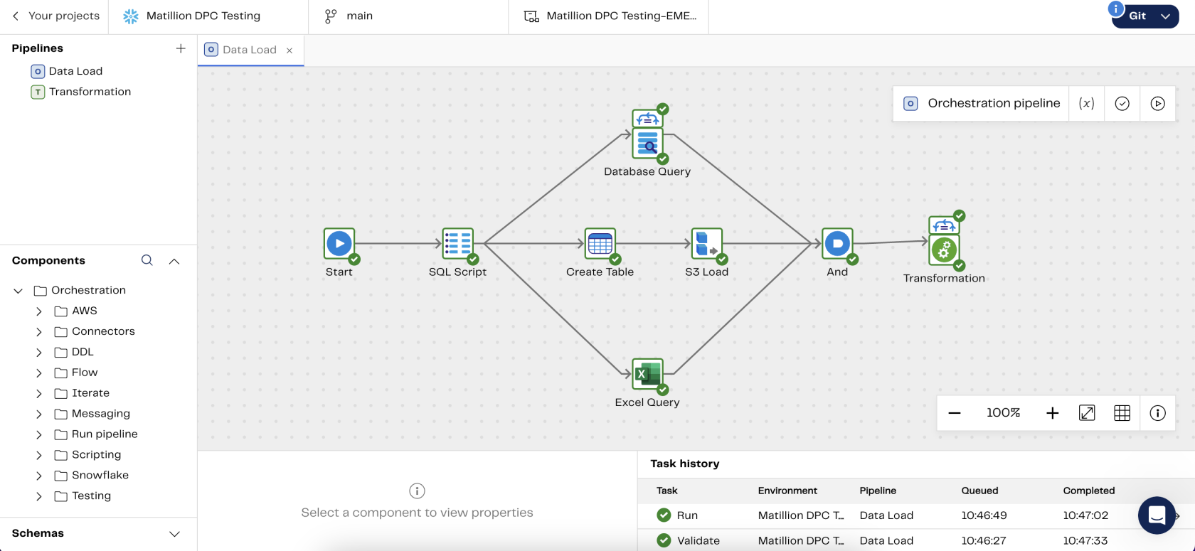This screenshot has width=1195, height=551.
Task: Click the Completed column header
Action: coord(1089,491)
